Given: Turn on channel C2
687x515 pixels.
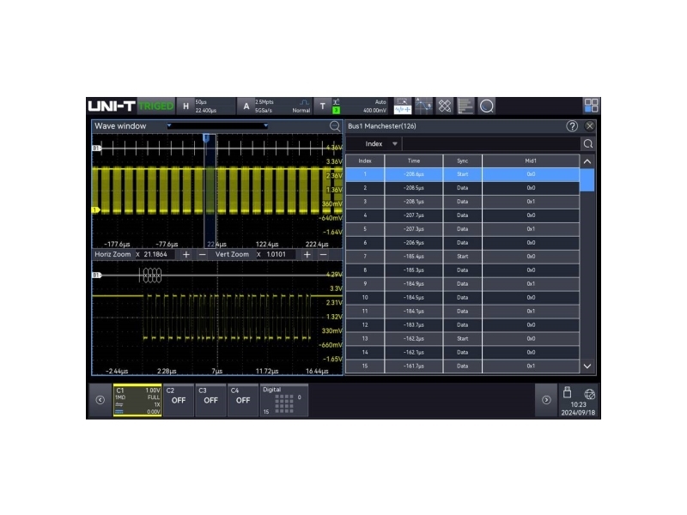Looking at the screenshot, I should (x=179, y=400).
